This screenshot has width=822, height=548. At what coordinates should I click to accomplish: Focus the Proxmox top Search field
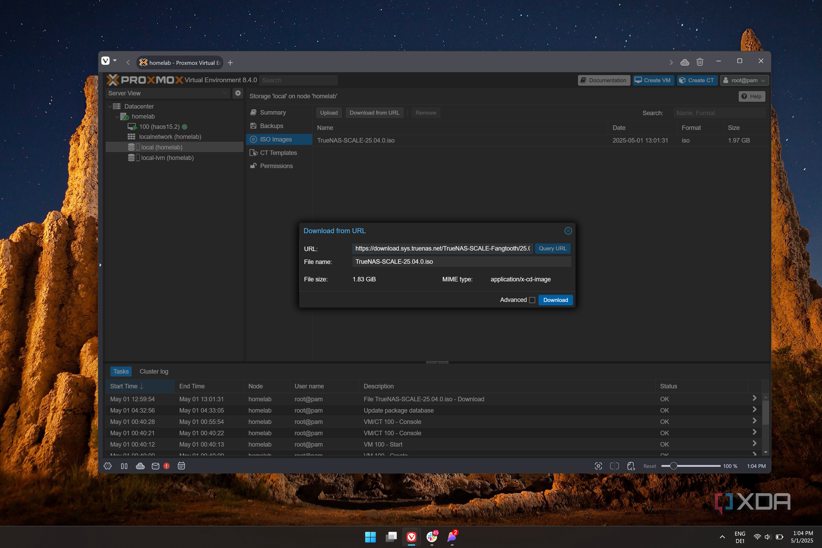pyautogui.click(x=298, y=80)
